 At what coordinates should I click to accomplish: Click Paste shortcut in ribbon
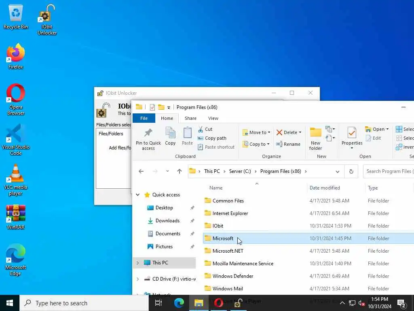click(216, 147)
